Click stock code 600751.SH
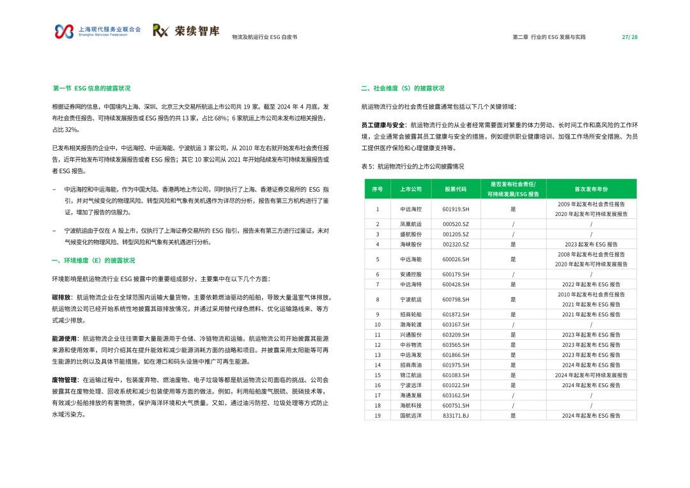 (x=456, y=406)
